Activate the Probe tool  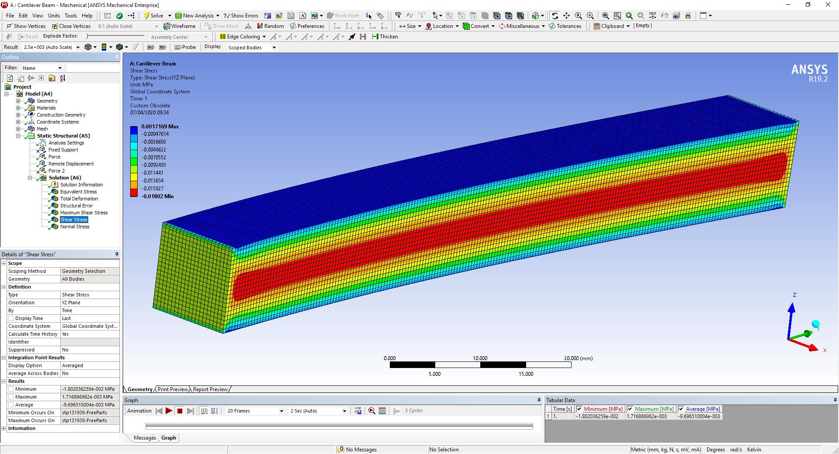pos(185,47)
